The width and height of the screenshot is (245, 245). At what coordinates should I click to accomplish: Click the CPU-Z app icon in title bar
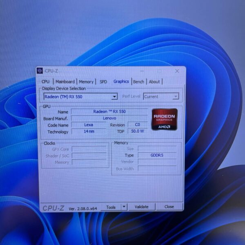click(40, 71)
